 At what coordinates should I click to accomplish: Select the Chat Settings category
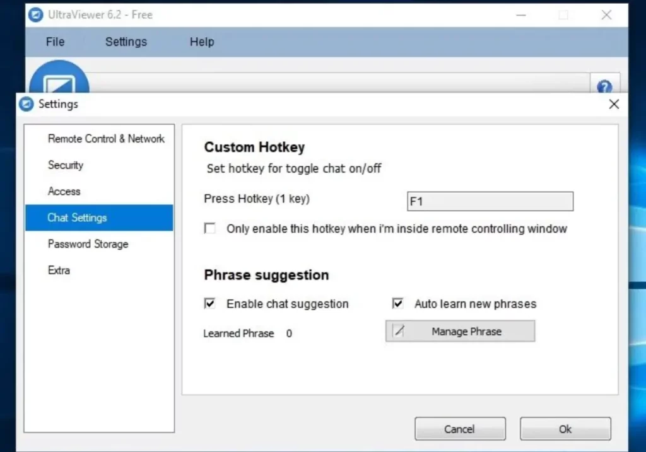(x=99, y=217)
